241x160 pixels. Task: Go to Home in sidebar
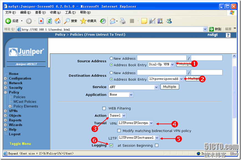click(14, 74)
